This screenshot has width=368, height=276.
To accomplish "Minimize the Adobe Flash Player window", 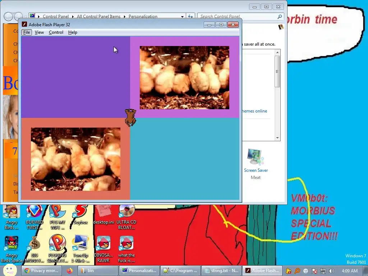I will (209, 25).
